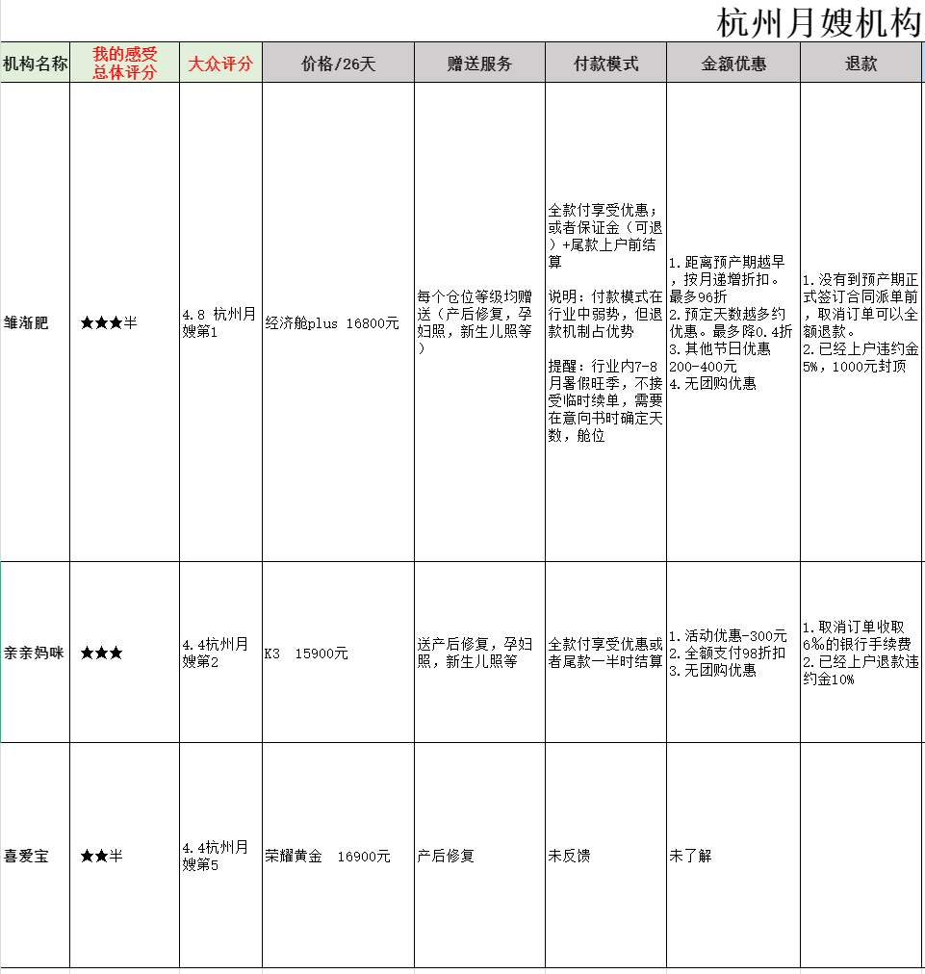Select the 全款付享受优惠；或者保证金 payment cell

pyautogui.click(x=605, y=322)
